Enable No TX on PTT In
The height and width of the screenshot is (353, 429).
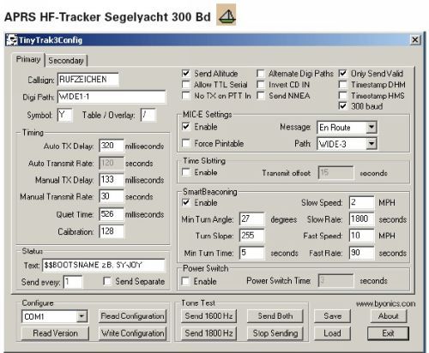(x=186, y=96)
